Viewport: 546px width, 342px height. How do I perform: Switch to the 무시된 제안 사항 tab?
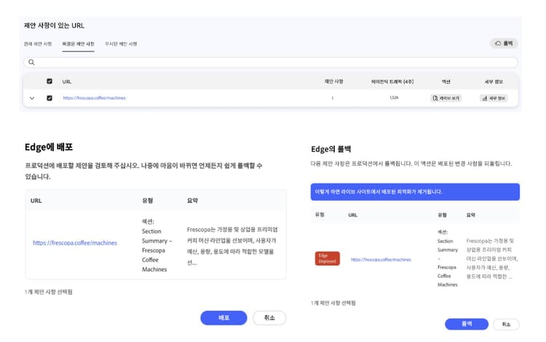121,44
